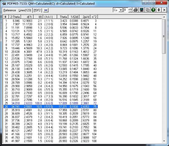Click the print icon in toolbar
The height and width of the screenshot is (146, 169).
point(135,10)
